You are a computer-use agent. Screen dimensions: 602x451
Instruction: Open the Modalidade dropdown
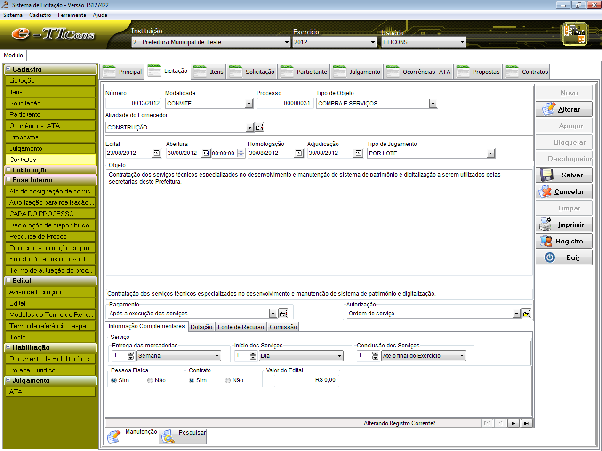[x=249, y=104]
